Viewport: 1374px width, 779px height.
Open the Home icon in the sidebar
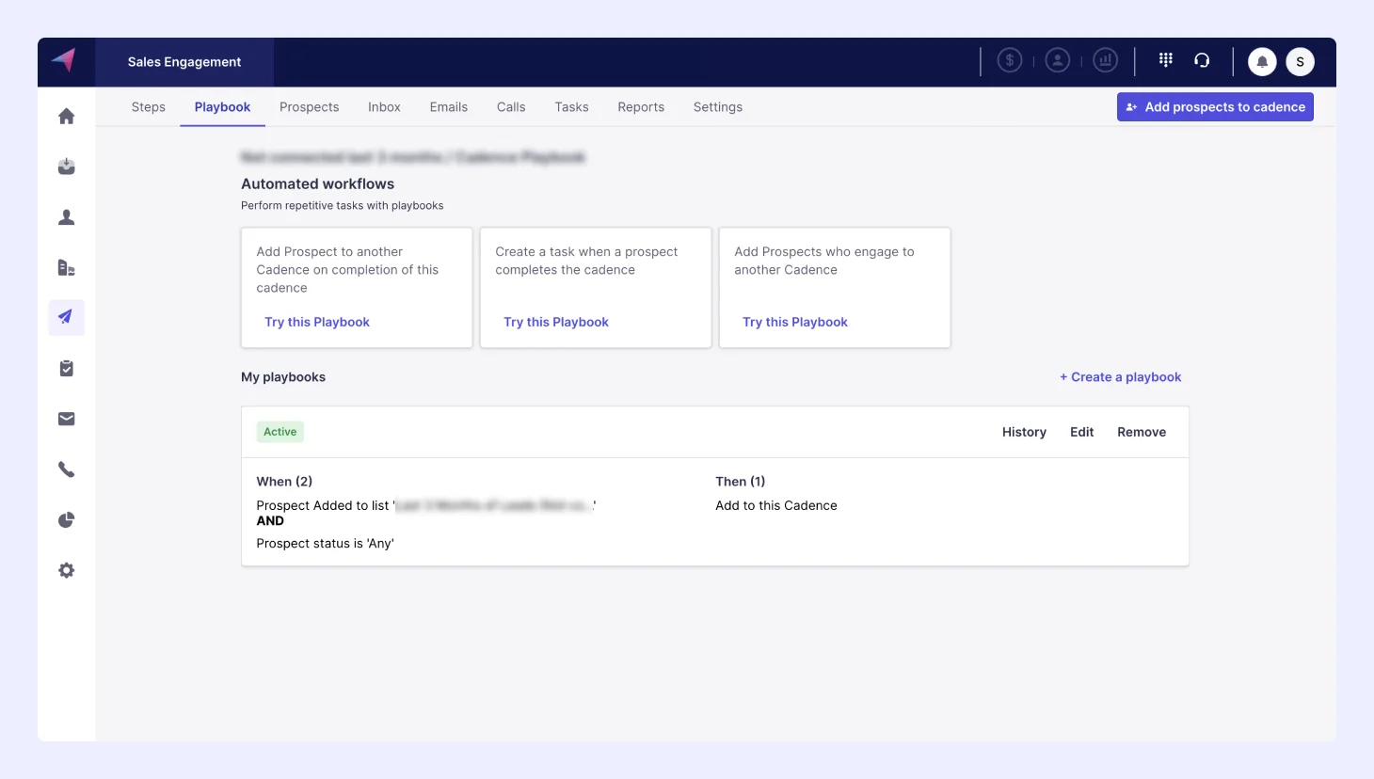66,115
